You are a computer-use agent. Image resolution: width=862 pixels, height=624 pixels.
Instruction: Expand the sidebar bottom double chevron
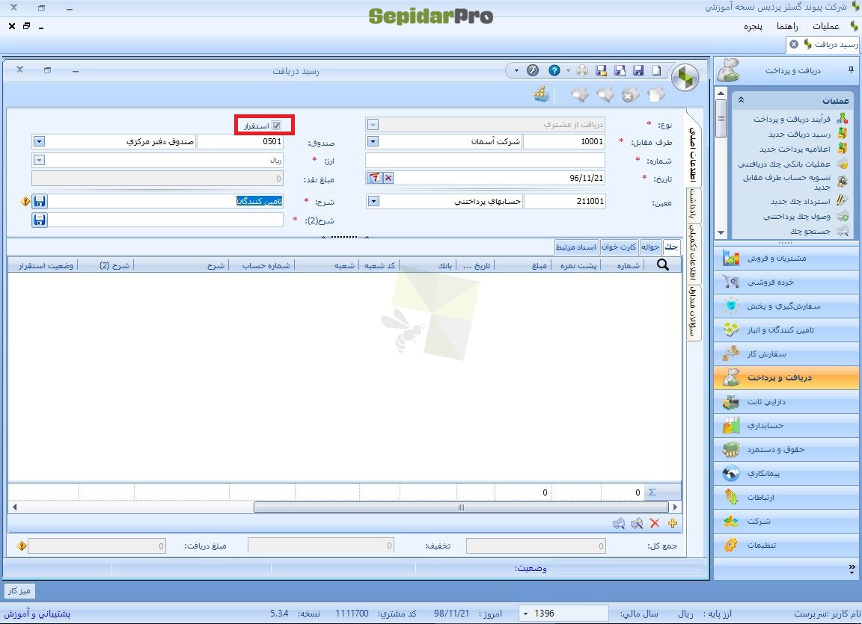[852, 569]
